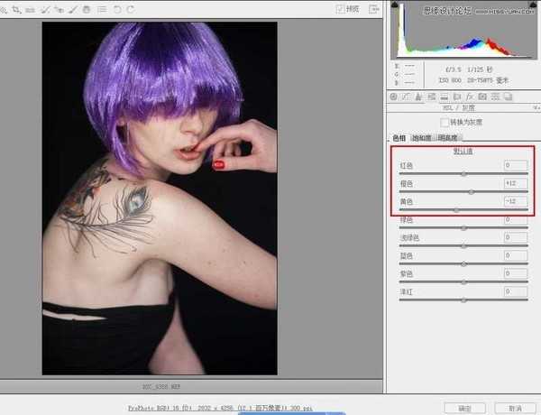The width and height of the screenshot is (541, 415).
Task: Select the Hand tool
Action: [87, 8]
